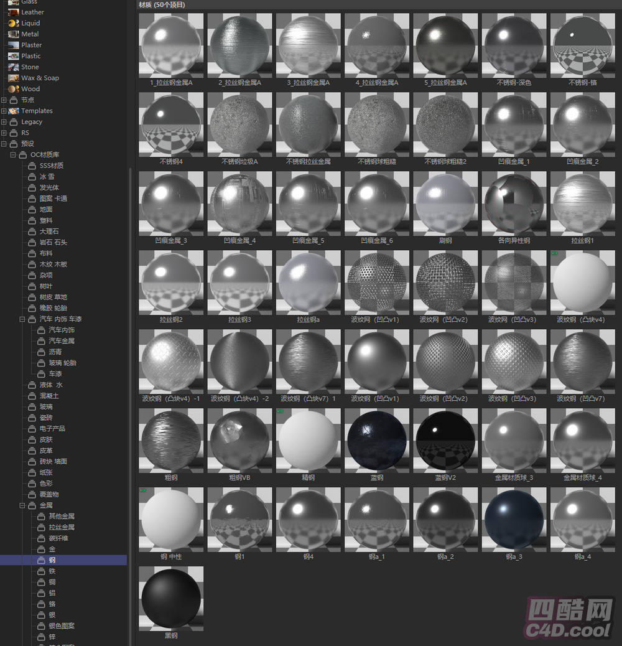This screenshot has height=646, width=622.
Task: Open the 拉丝金属 subfolder
Action: tap(62, 527)
